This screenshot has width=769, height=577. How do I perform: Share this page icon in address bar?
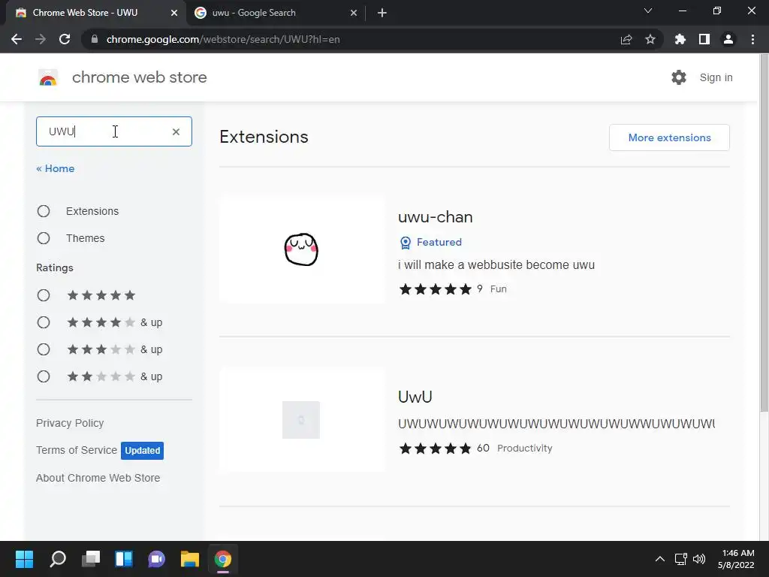click(626, 39)
